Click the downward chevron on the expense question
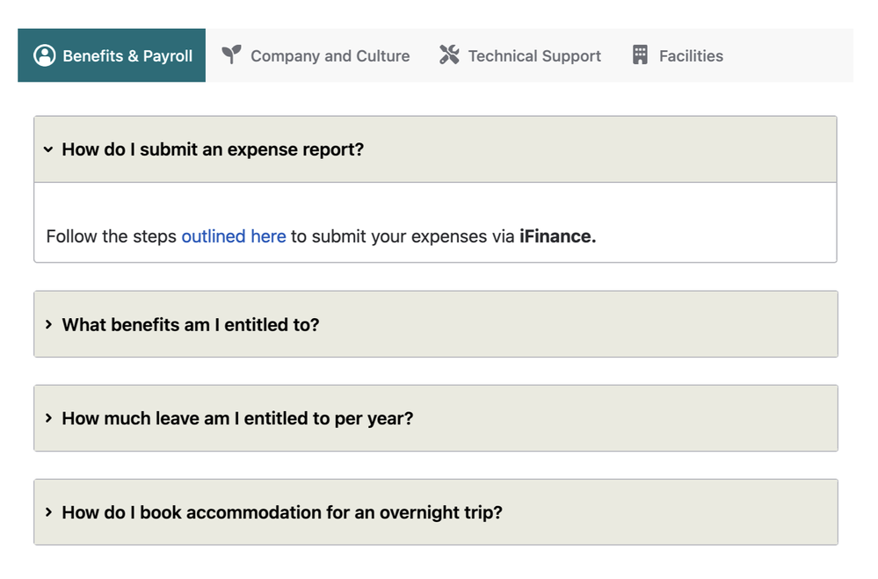 pyautogui.click(x=48, y=149)
